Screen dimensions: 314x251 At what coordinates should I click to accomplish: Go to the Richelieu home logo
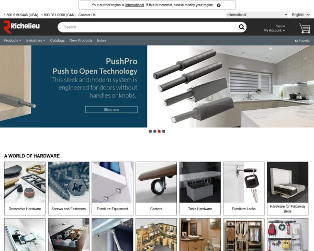click(21, 27)
